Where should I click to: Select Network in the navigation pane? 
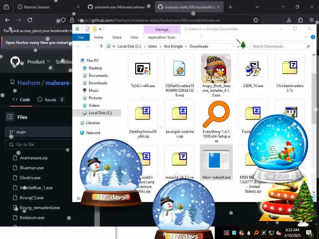point(93,133)
